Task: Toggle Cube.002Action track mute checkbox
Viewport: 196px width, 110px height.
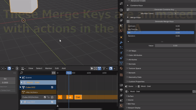Action: tap(45, 97)
